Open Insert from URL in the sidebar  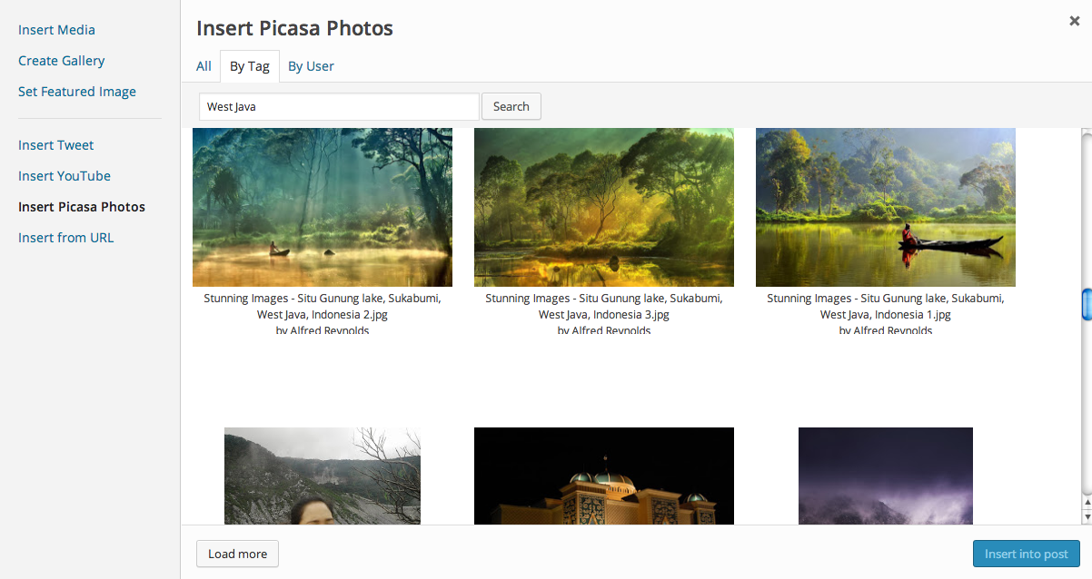[65, 238]
